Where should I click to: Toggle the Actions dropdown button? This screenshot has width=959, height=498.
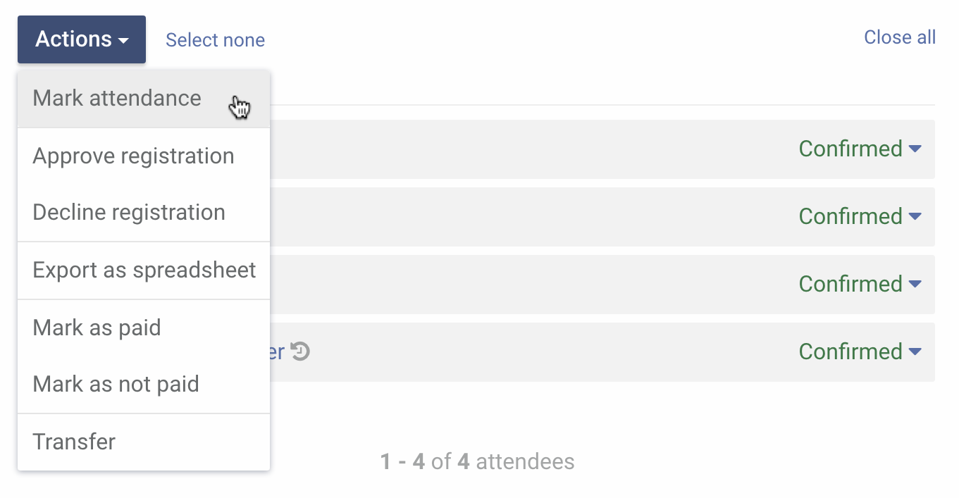82,39
